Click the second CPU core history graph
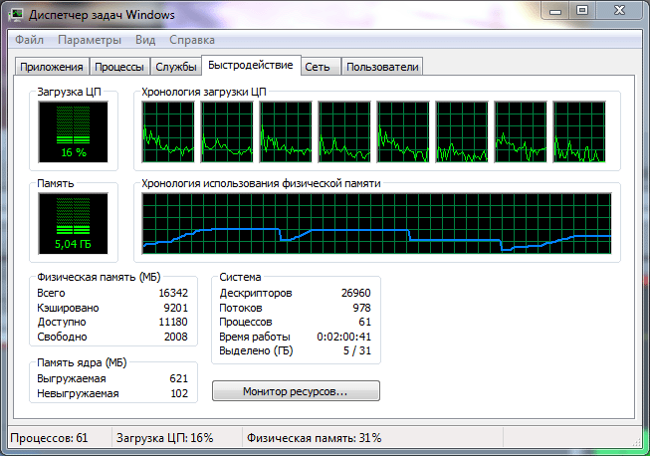650x456 pixels. coord(227,131)
